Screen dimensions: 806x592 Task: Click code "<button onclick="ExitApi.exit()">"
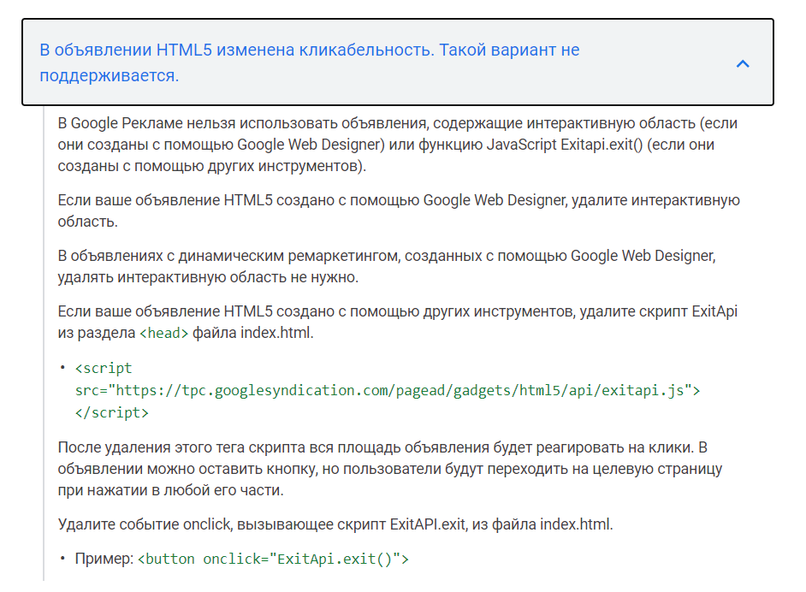(274, 559)
